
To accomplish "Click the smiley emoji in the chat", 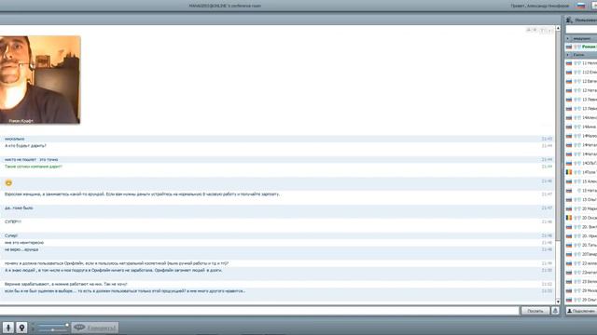I will pos(8,183).
